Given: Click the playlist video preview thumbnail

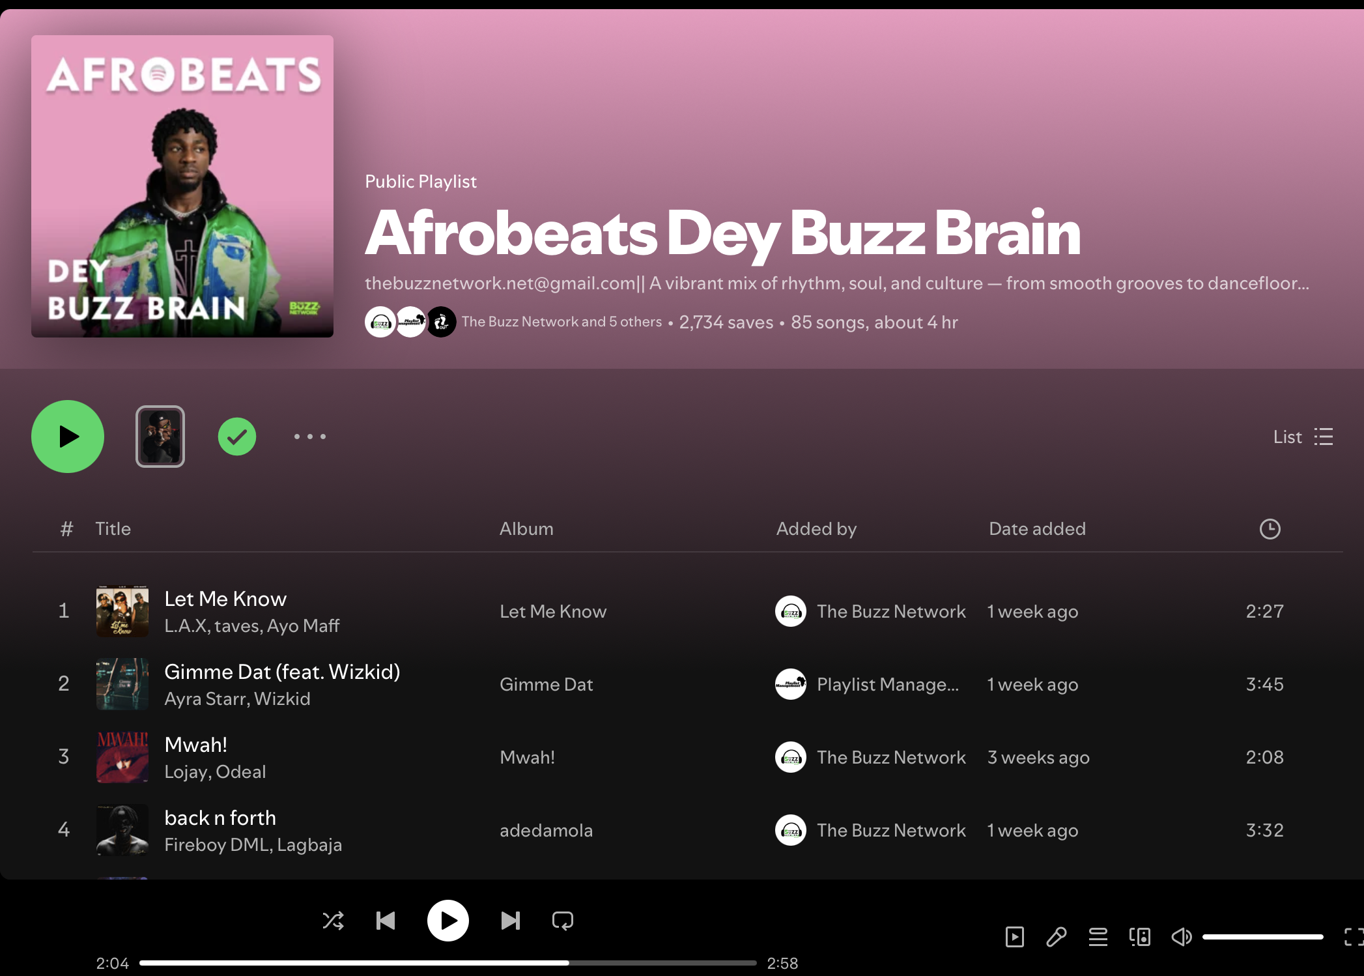Looking at the screenshot, I should pos(160,437).
